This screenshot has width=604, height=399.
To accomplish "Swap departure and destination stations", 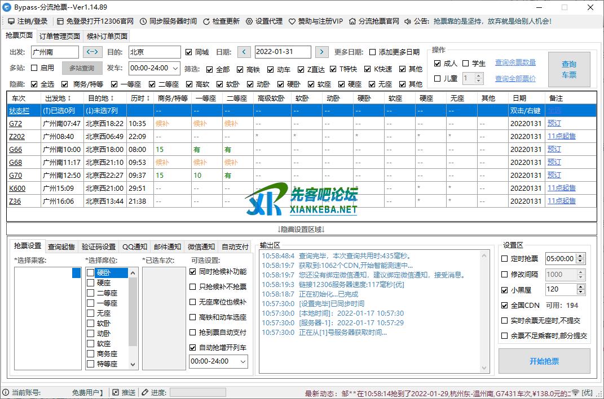I will pos(92,52).
